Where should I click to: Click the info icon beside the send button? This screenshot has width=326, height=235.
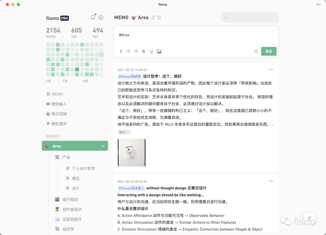(x=256, y=51)
